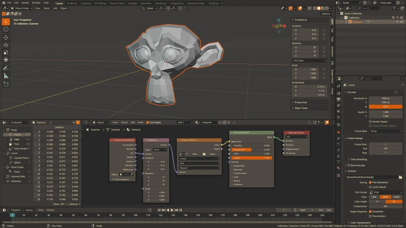Switch to Geometry Nodes workspace tab
This screenshot has width=406, height=228.
point(196,3)
